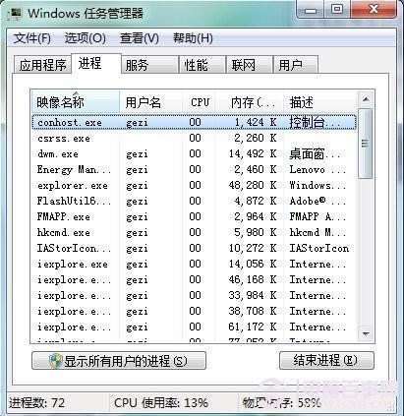Click the process list scrollbar thumb
Screen dimensions: 404x416
(366, 144)
